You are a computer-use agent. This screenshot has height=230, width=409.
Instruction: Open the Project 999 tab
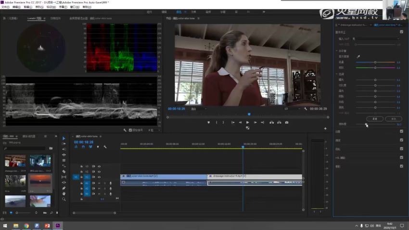[x=8, y=136]
